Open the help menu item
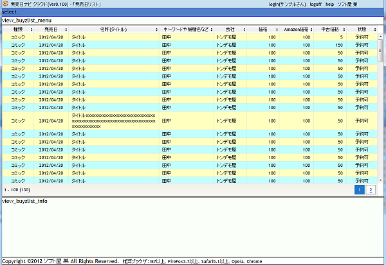Screen dimensions: 386x265 [x=329, y=4]
